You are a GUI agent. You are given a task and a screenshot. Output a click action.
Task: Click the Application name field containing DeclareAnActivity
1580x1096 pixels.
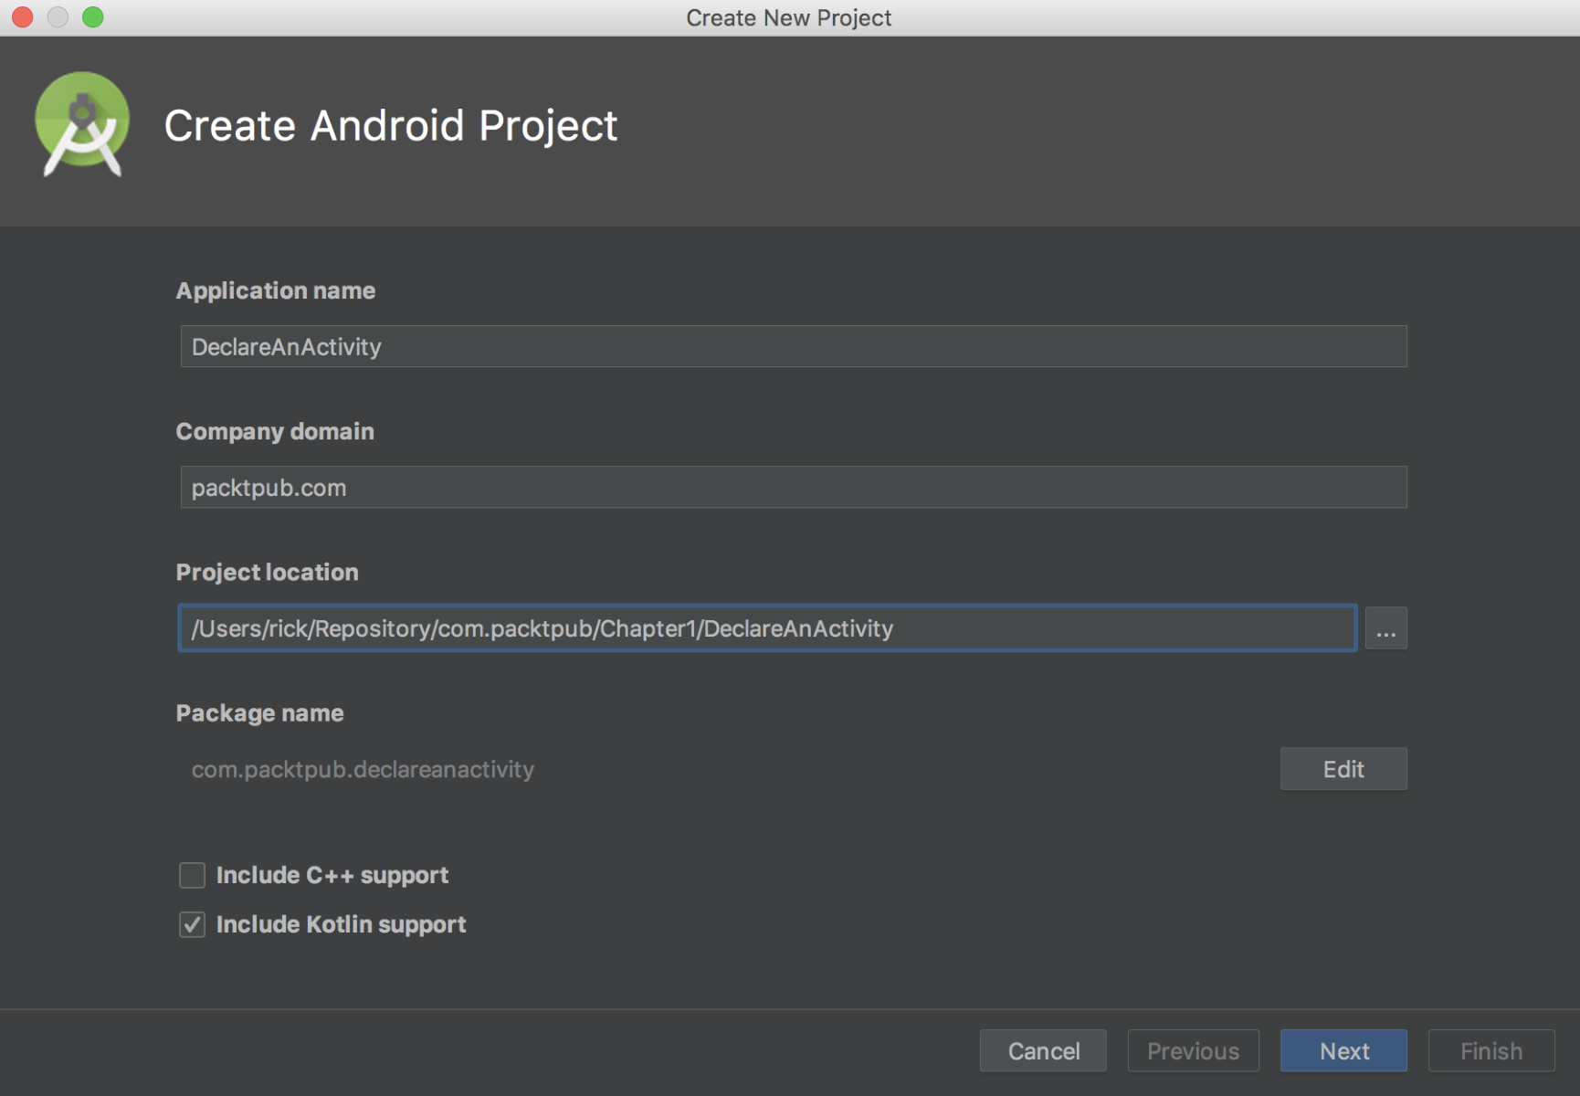click(793, 347)
